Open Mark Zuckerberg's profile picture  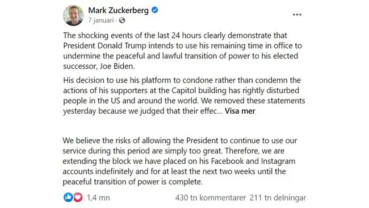[73, 15]
